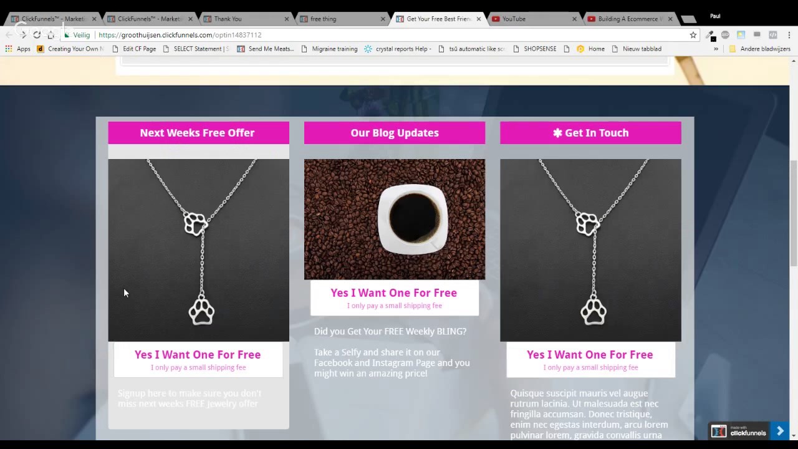
Task: Click the necklace image under Next Weeks Free Offer
Action: pyautogui.click(x=198, y=250)
